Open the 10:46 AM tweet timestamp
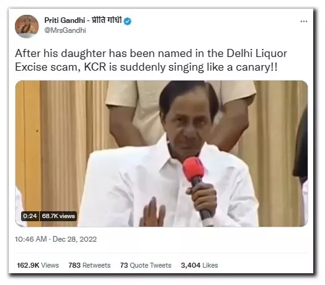 [x=31, y=239]
